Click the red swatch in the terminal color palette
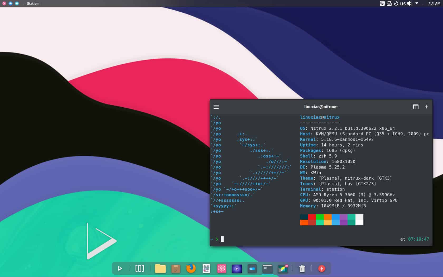 311,217
